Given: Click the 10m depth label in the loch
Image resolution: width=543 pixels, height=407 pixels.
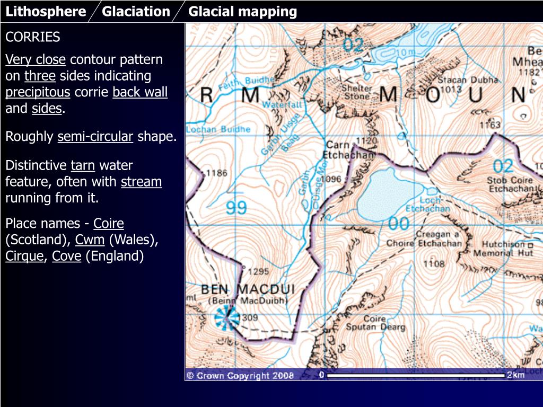Looking at the screenshot, I should (406, 52).
